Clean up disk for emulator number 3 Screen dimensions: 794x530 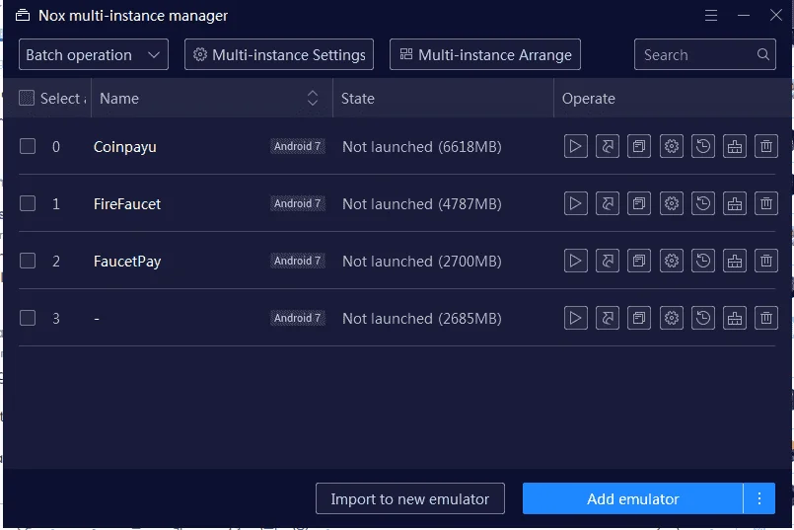[x=735, y=318]
